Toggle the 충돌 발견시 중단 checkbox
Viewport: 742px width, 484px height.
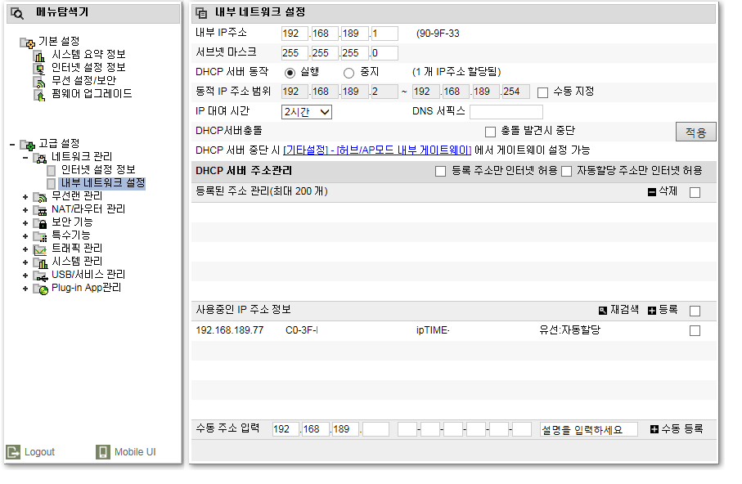[490, 132]
